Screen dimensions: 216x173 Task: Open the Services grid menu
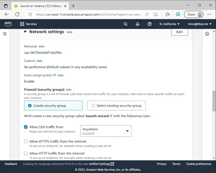(x=28, y=24)
